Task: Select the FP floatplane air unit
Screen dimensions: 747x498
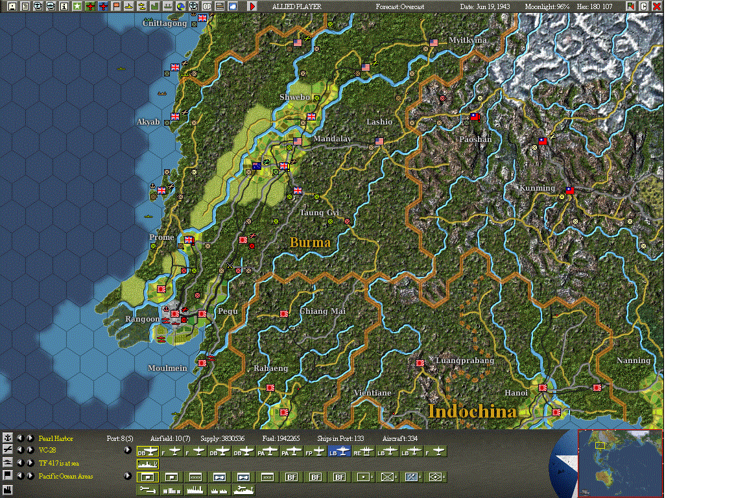Action: pos(315,452)
